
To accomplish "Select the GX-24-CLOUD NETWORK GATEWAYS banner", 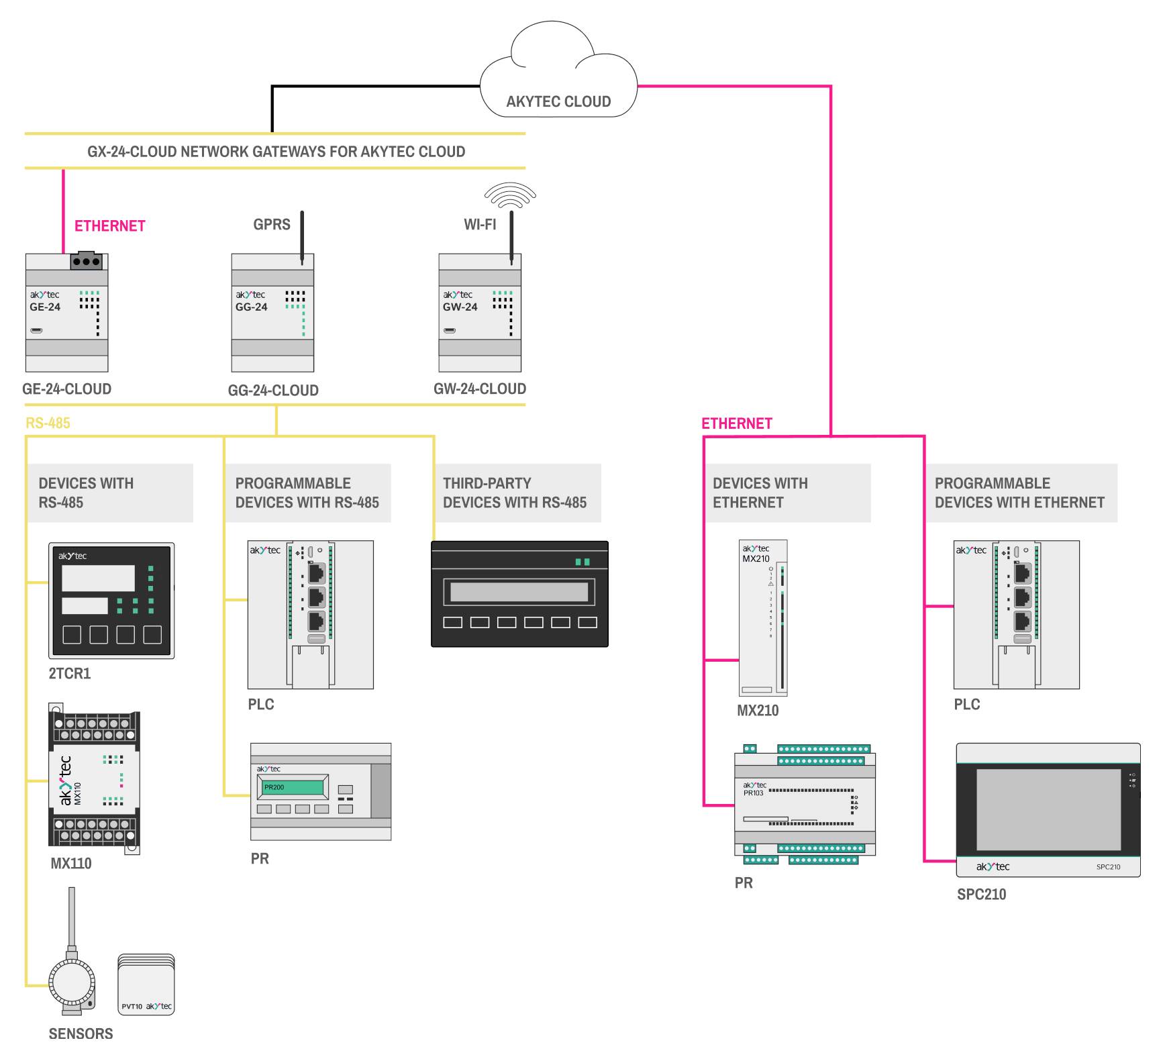I will [275, 152].
